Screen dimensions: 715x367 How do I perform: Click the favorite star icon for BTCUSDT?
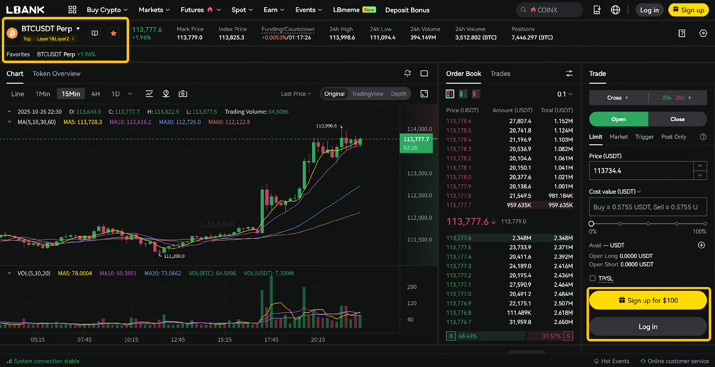[114, 33]
